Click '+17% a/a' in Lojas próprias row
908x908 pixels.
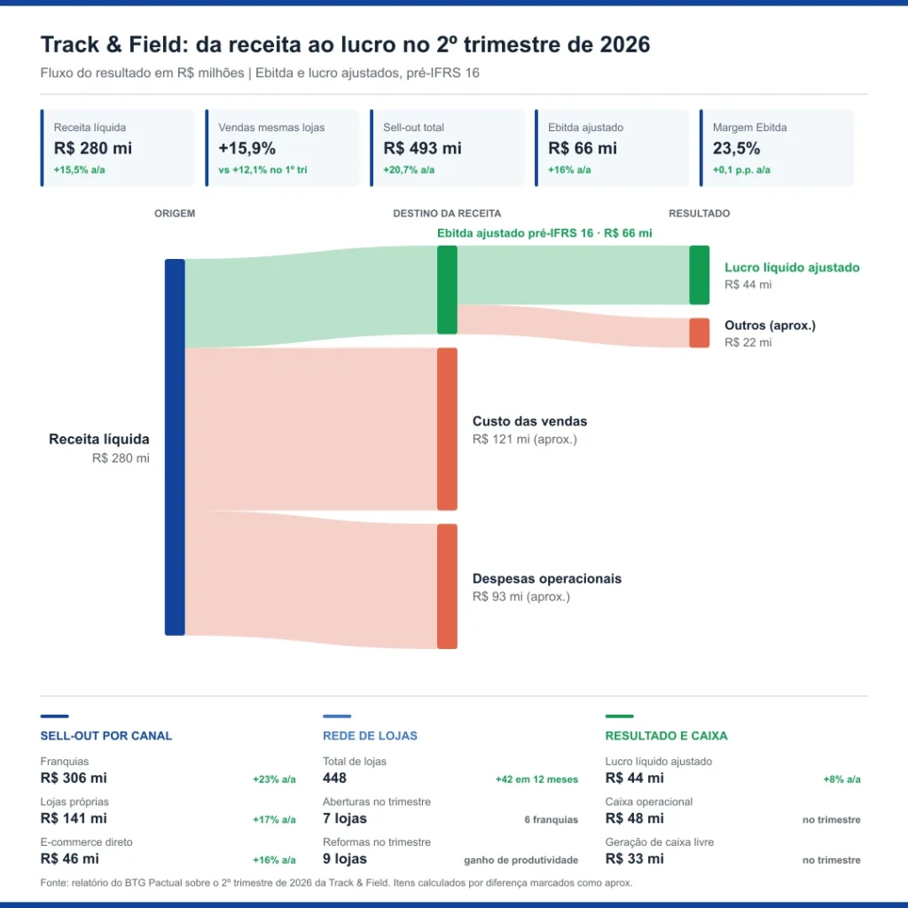tap(274, 820)
